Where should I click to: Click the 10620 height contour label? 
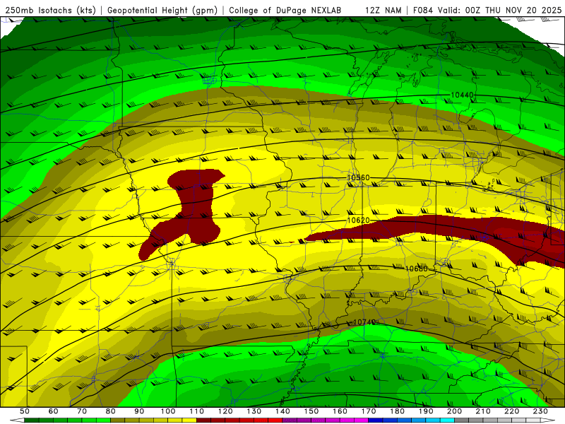358,220
